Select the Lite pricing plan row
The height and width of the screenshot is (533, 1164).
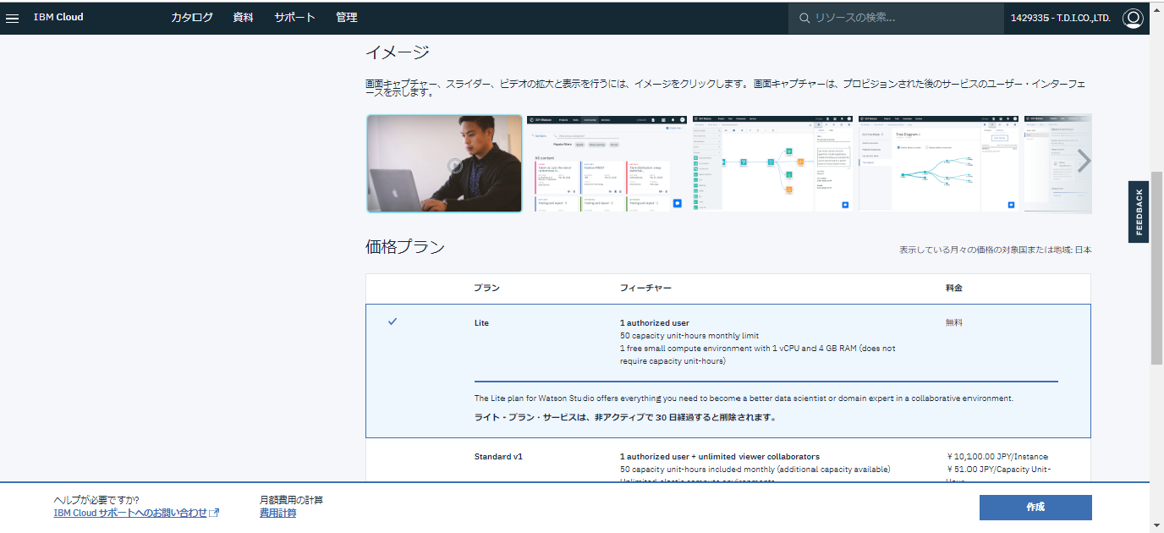[x=727, y=343]
